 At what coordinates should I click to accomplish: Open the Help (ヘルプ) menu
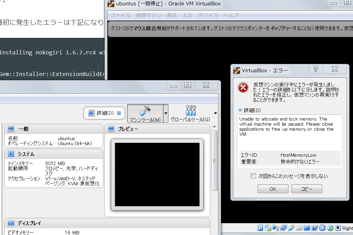click(x=231, y=15)
